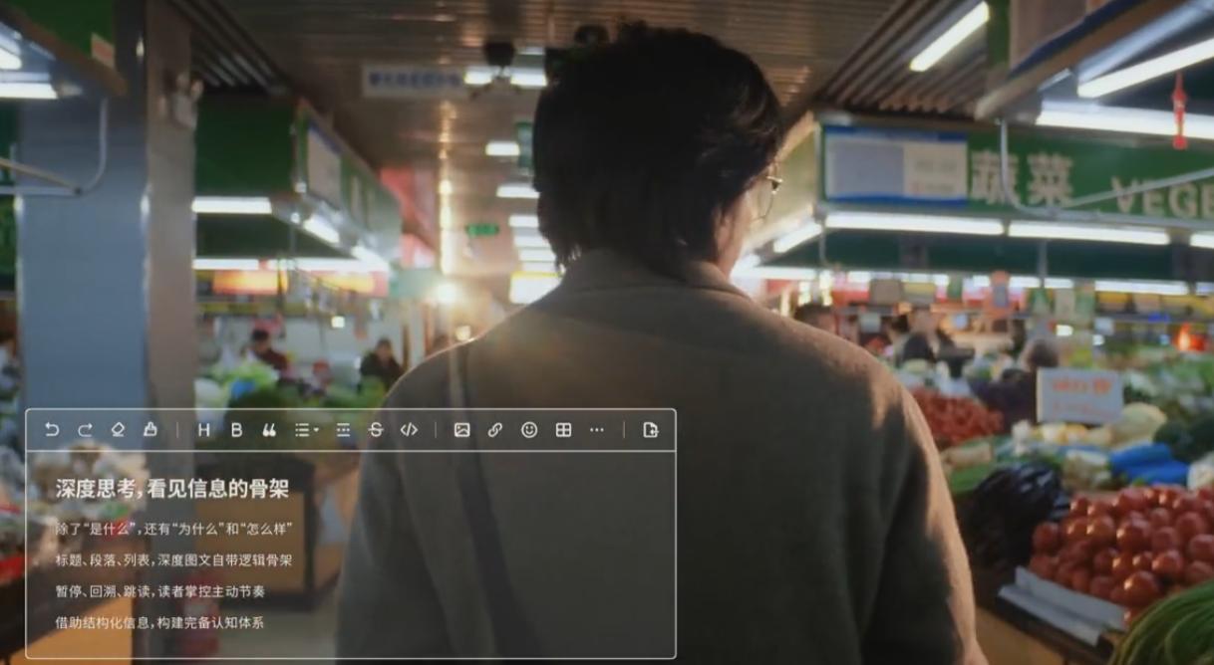Insert a table with grid icon
Viewport: 1214px width, 665px height.
click(x=563, y=430)
